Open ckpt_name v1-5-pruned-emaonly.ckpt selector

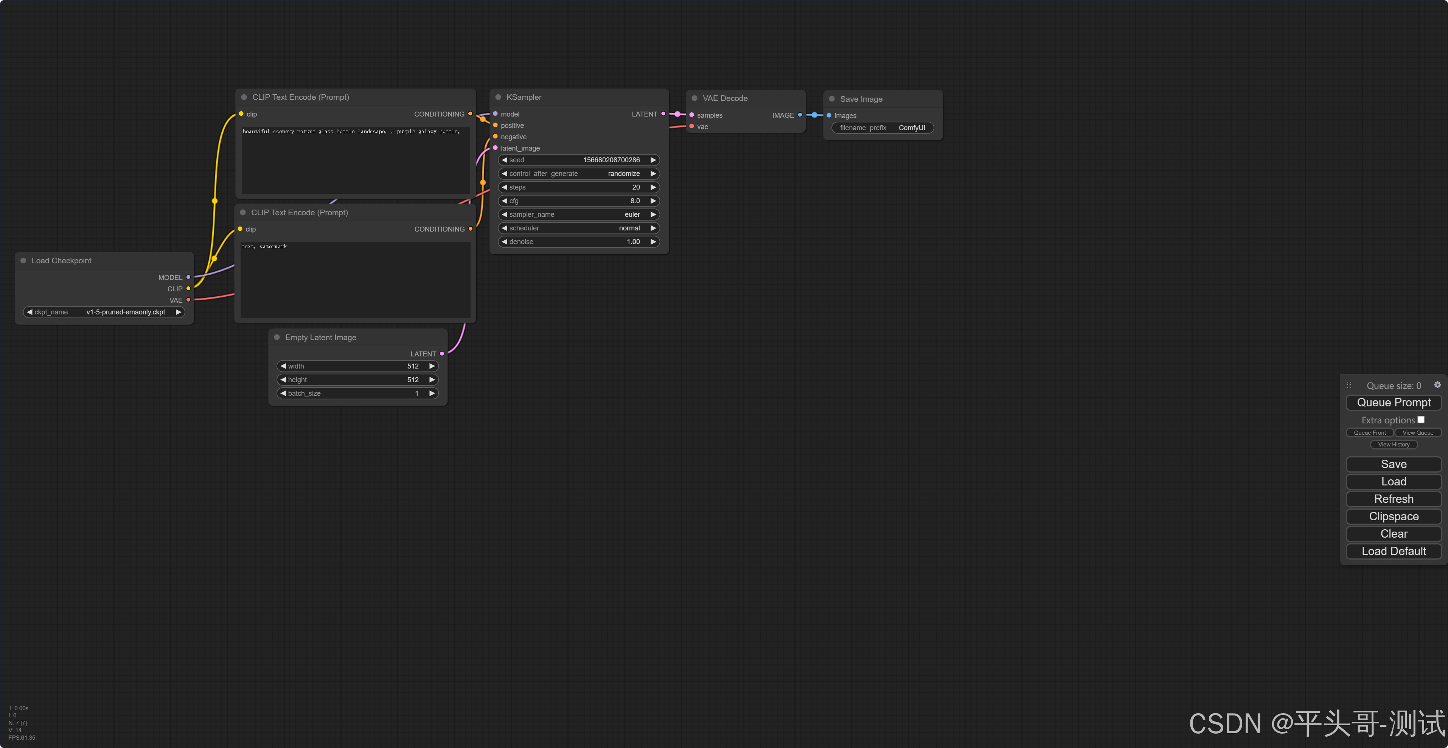104,312
